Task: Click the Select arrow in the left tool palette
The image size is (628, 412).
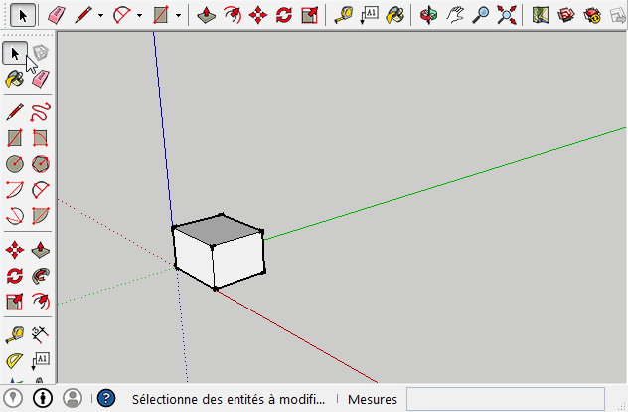Action: click(15, 53)
